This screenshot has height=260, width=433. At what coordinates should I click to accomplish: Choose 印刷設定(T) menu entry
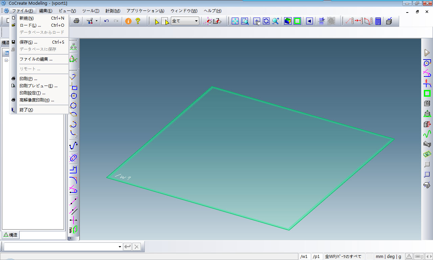(39, 93)
